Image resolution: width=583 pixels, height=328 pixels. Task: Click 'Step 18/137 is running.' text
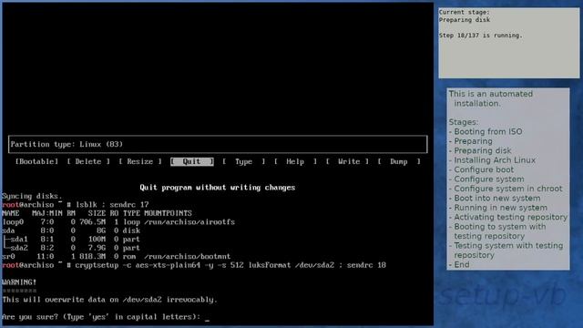pos(481,36)
